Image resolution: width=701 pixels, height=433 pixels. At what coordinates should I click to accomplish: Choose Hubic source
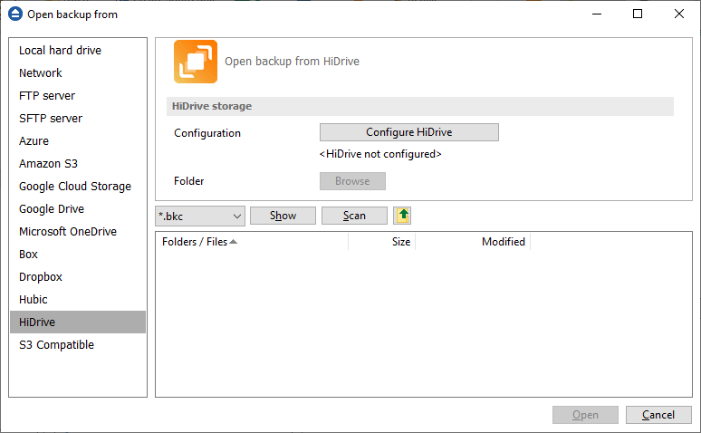(x=78, y=300)
